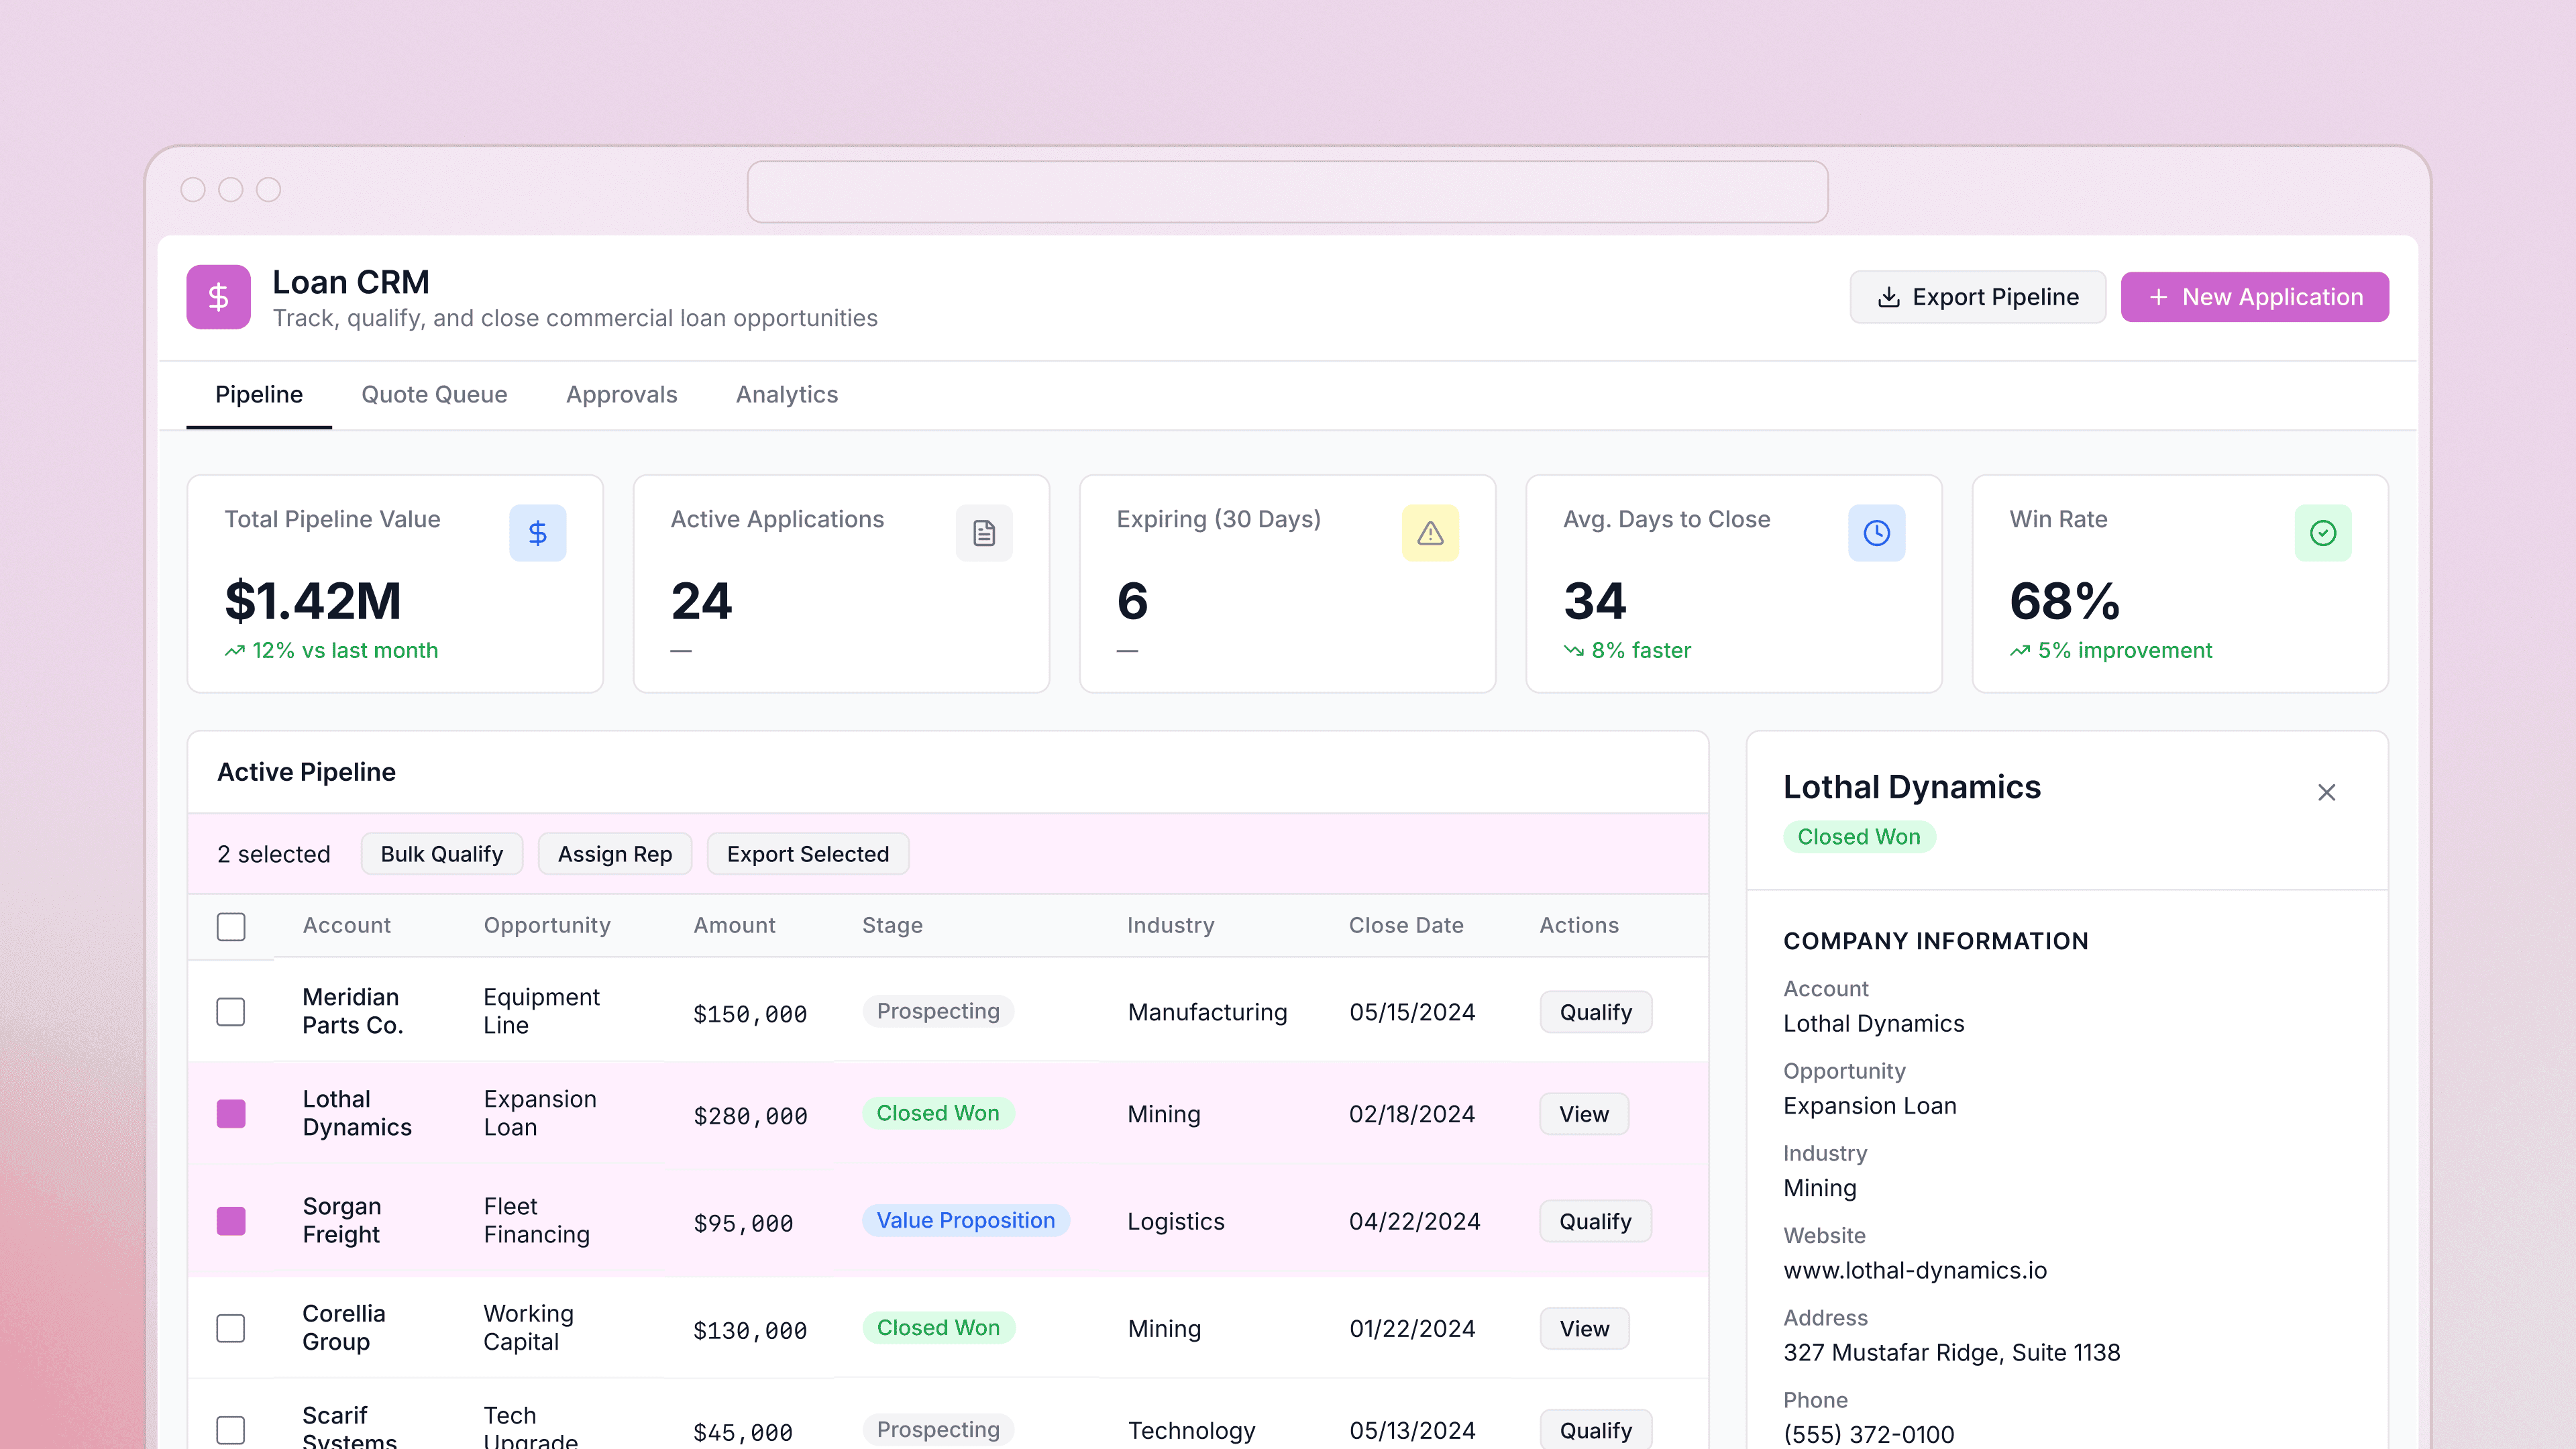2576x1449 pixels.
Task: Click the 04/22/2024 close date cell
Action: coord(1414,1221)
